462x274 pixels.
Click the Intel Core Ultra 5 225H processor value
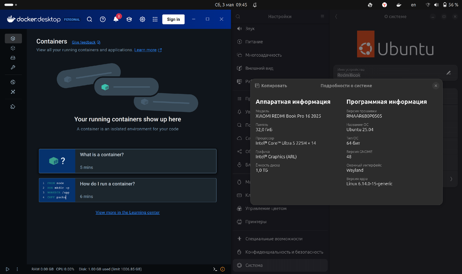pos(286,143)
